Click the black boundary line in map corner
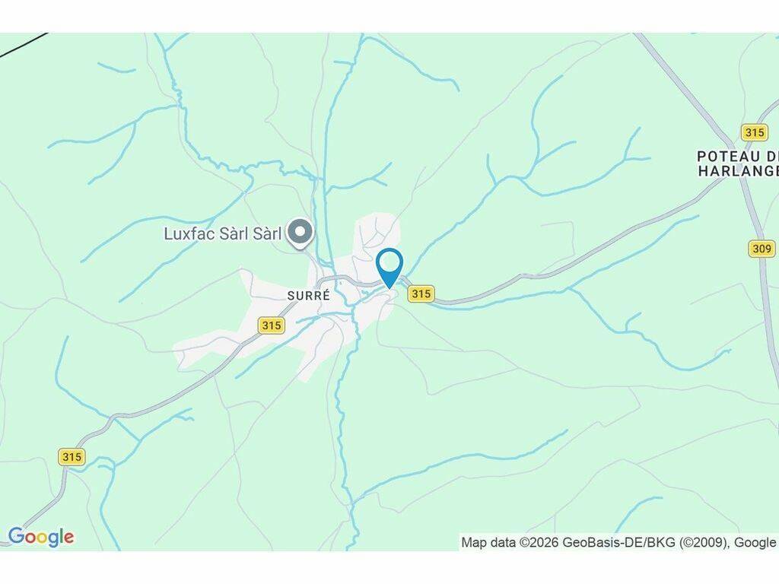The image size is (779, 584). coord(24,44)
